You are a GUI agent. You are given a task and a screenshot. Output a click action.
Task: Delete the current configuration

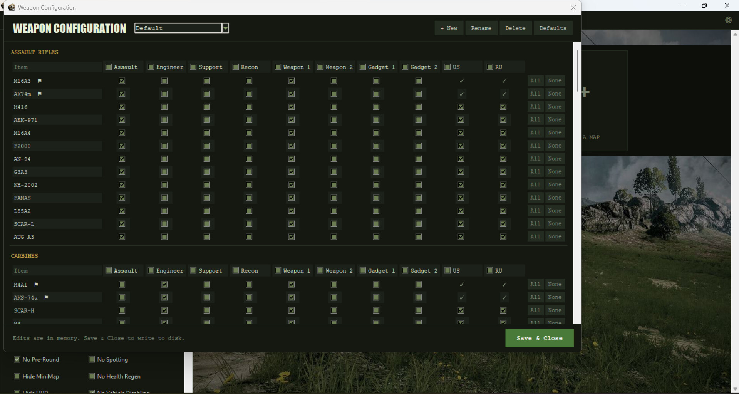click(x=515, y=28)
